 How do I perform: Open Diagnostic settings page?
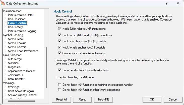(14, 67)
